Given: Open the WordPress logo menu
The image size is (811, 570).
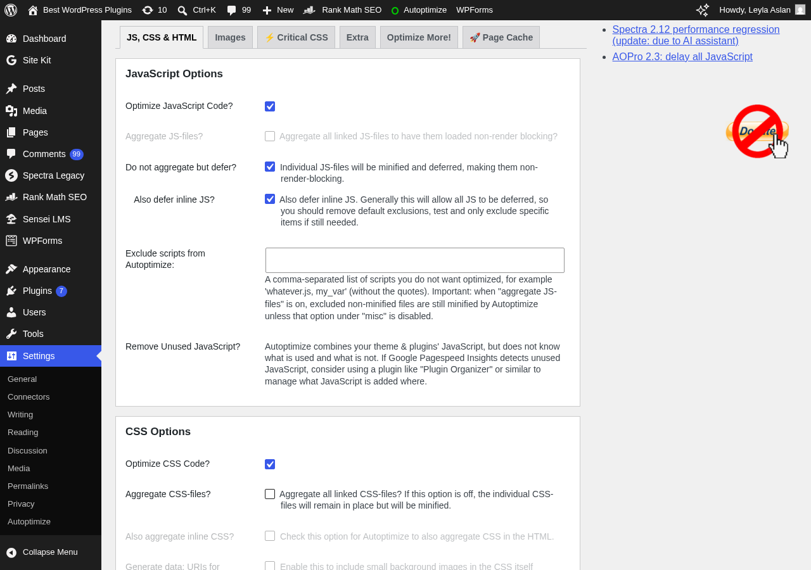Looking at the screenshot, I should point(11,10).
